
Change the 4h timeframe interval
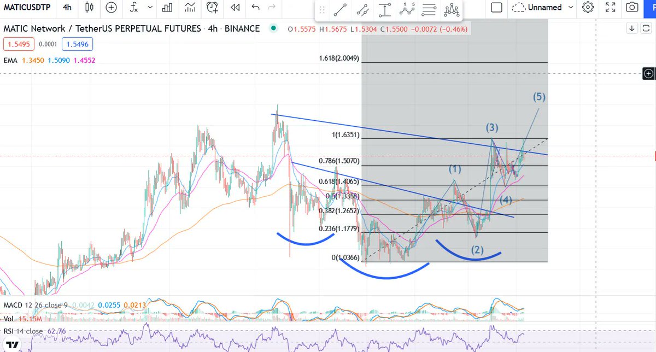[67, 8]
